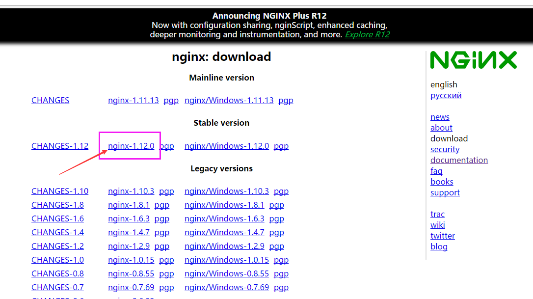
Task: Open pgp signature for nginx/Windows-0.8.55
Action: point(281,274)
